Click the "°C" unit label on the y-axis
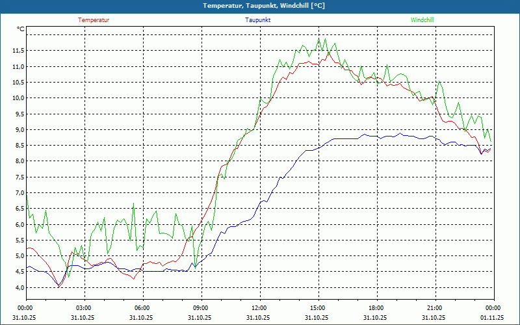Image resolution: width=520 pixels, height=325 pixels. (21, 29)
